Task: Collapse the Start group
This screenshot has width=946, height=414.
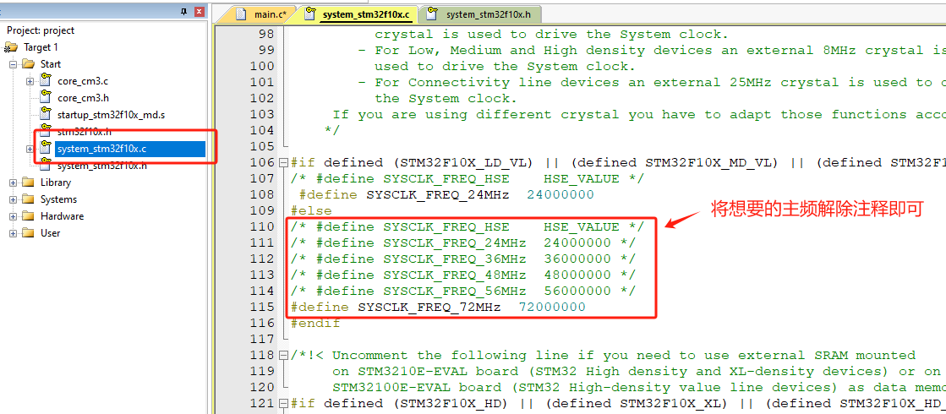Action: 13,64
